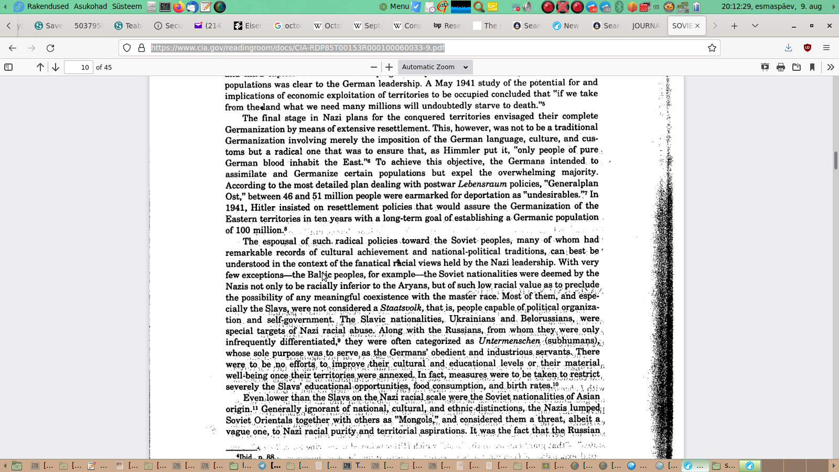The image size is (839, 472).
Task: Launch Thunderbird from the top panel
Action: point(192,7)
